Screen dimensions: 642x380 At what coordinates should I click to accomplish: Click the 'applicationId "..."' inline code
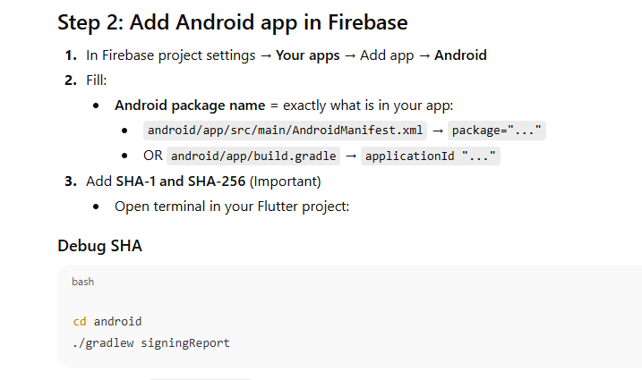pyautogui.click(x=430, y=156)
